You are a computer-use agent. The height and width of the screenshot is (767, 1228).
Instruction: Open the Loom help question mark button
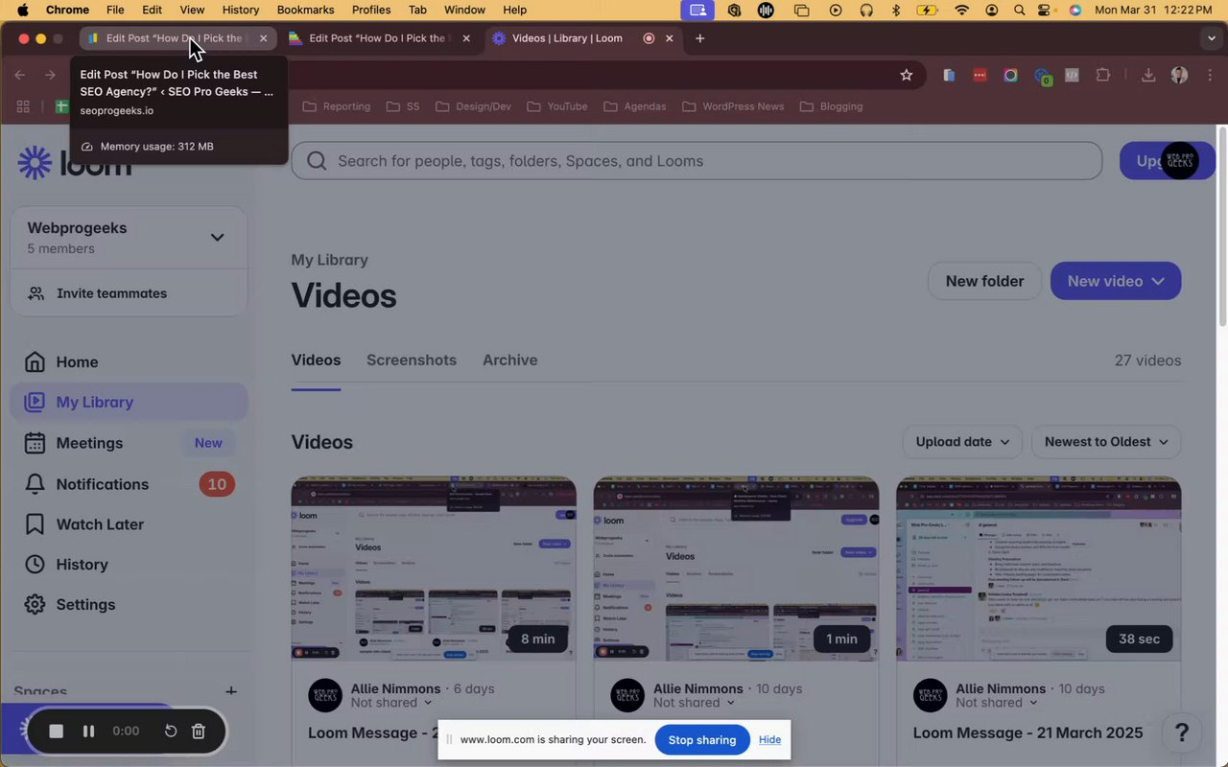tap(1182, 733)
